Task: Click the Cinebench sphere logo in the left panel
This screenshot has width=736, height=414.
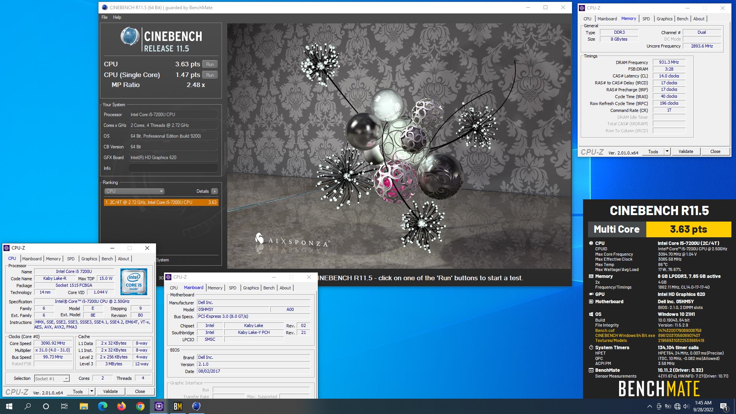Action: pos(130,37)
